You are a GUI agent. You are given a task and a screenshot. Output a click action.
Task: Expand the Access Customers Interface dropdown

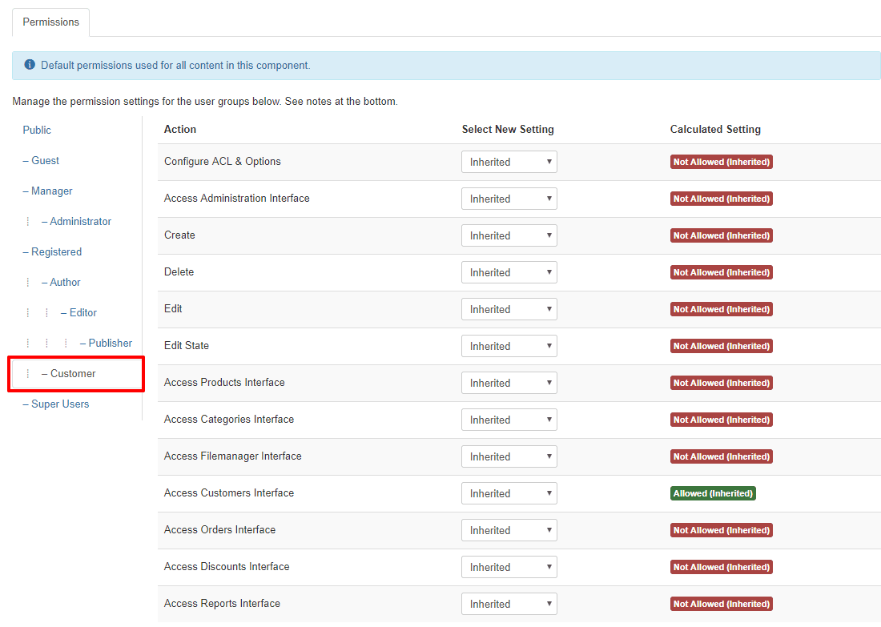pos(509,493)
